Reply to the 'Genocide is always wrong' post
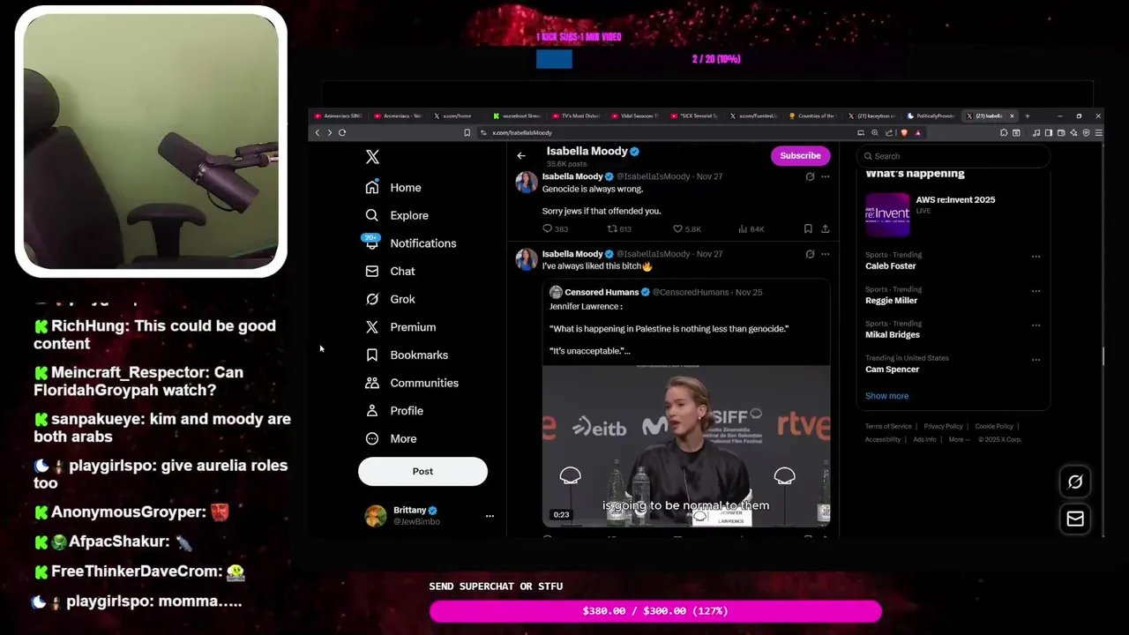 [x=555, y=229]
